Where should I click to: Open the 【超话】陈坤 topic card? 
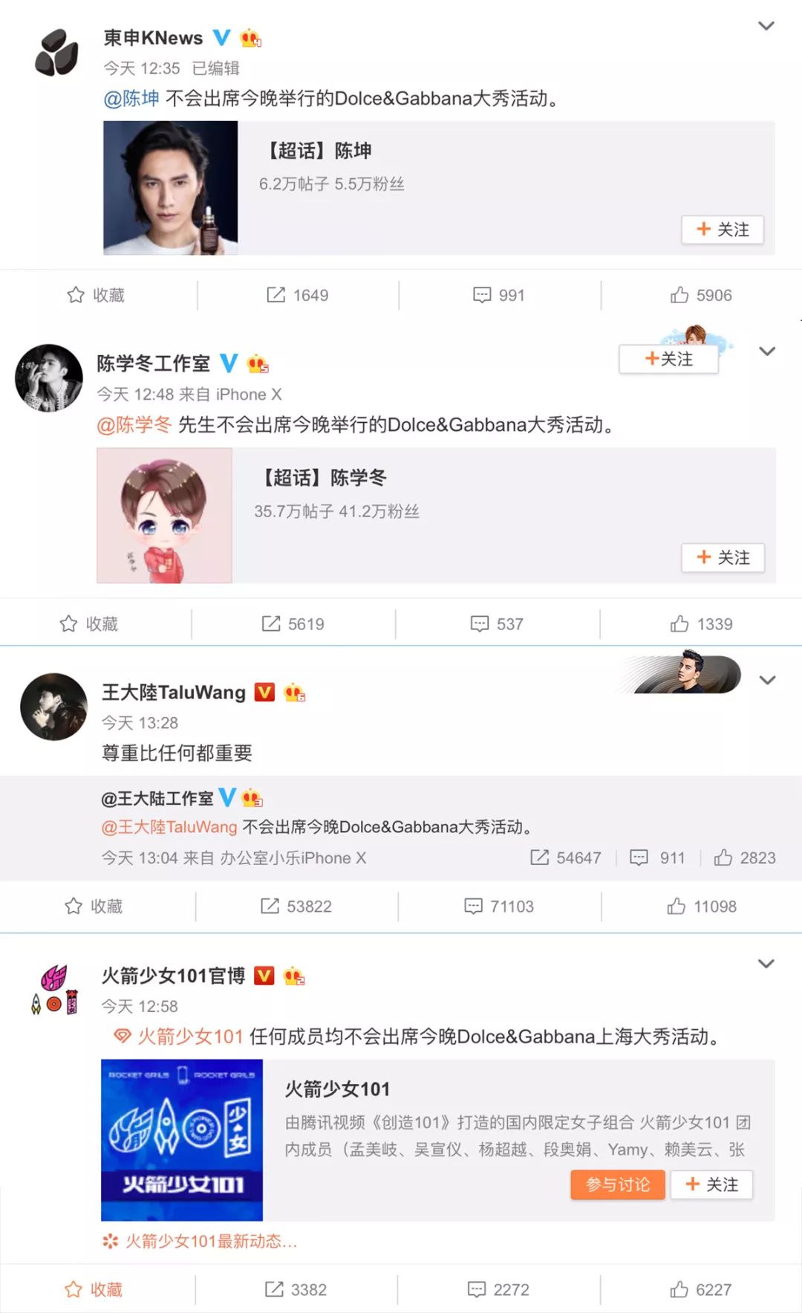coord(439,188)
